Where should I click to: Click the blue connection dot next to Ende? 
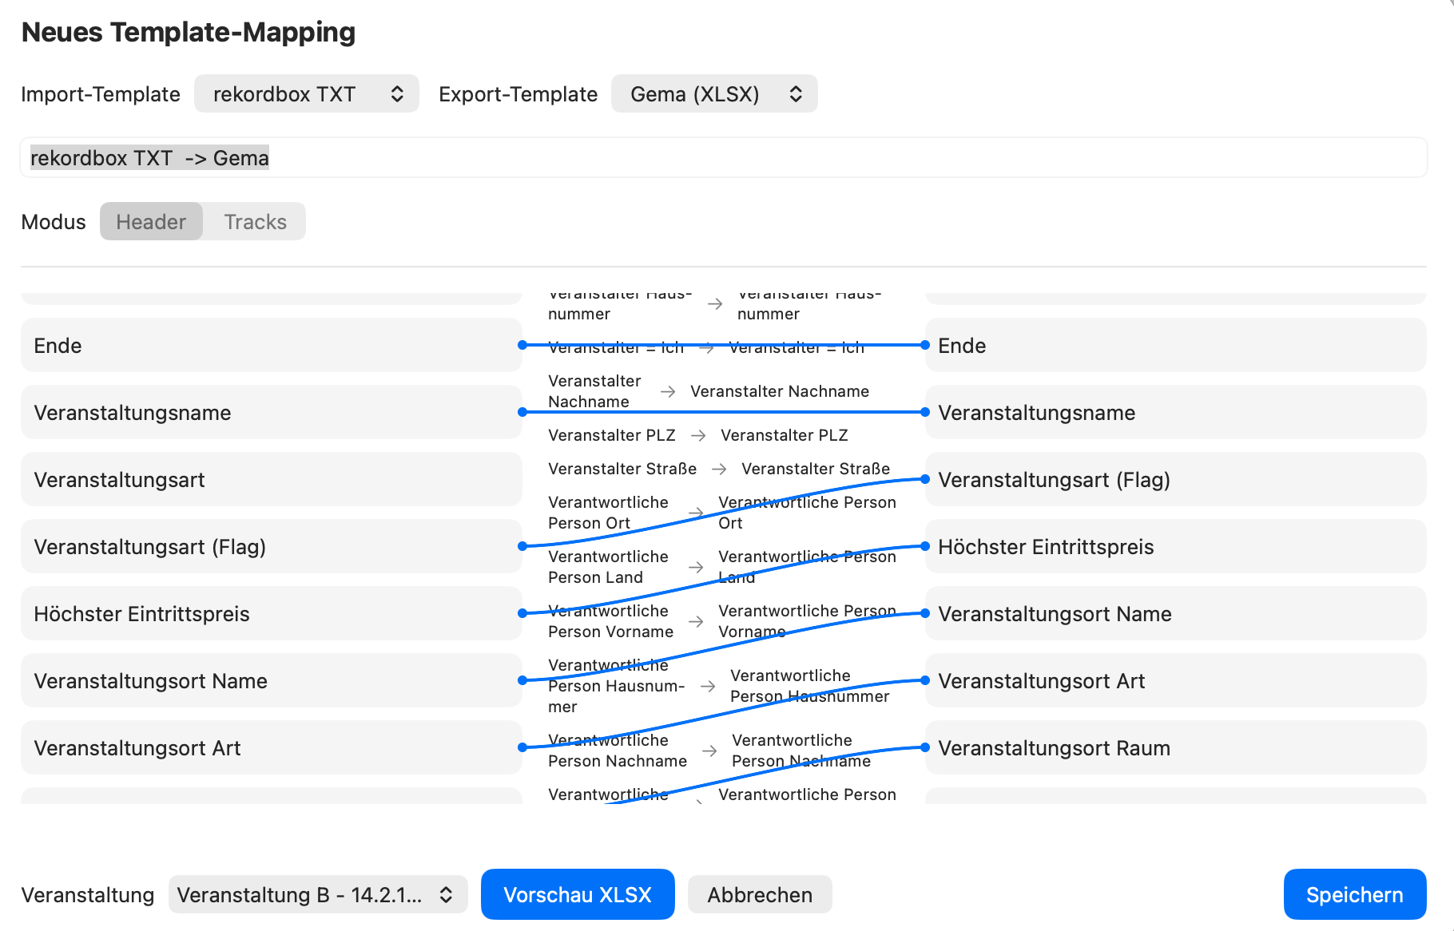point(523,345)
